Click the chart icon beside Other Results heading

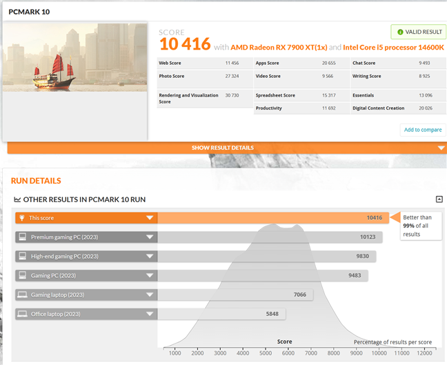[17, 199]
